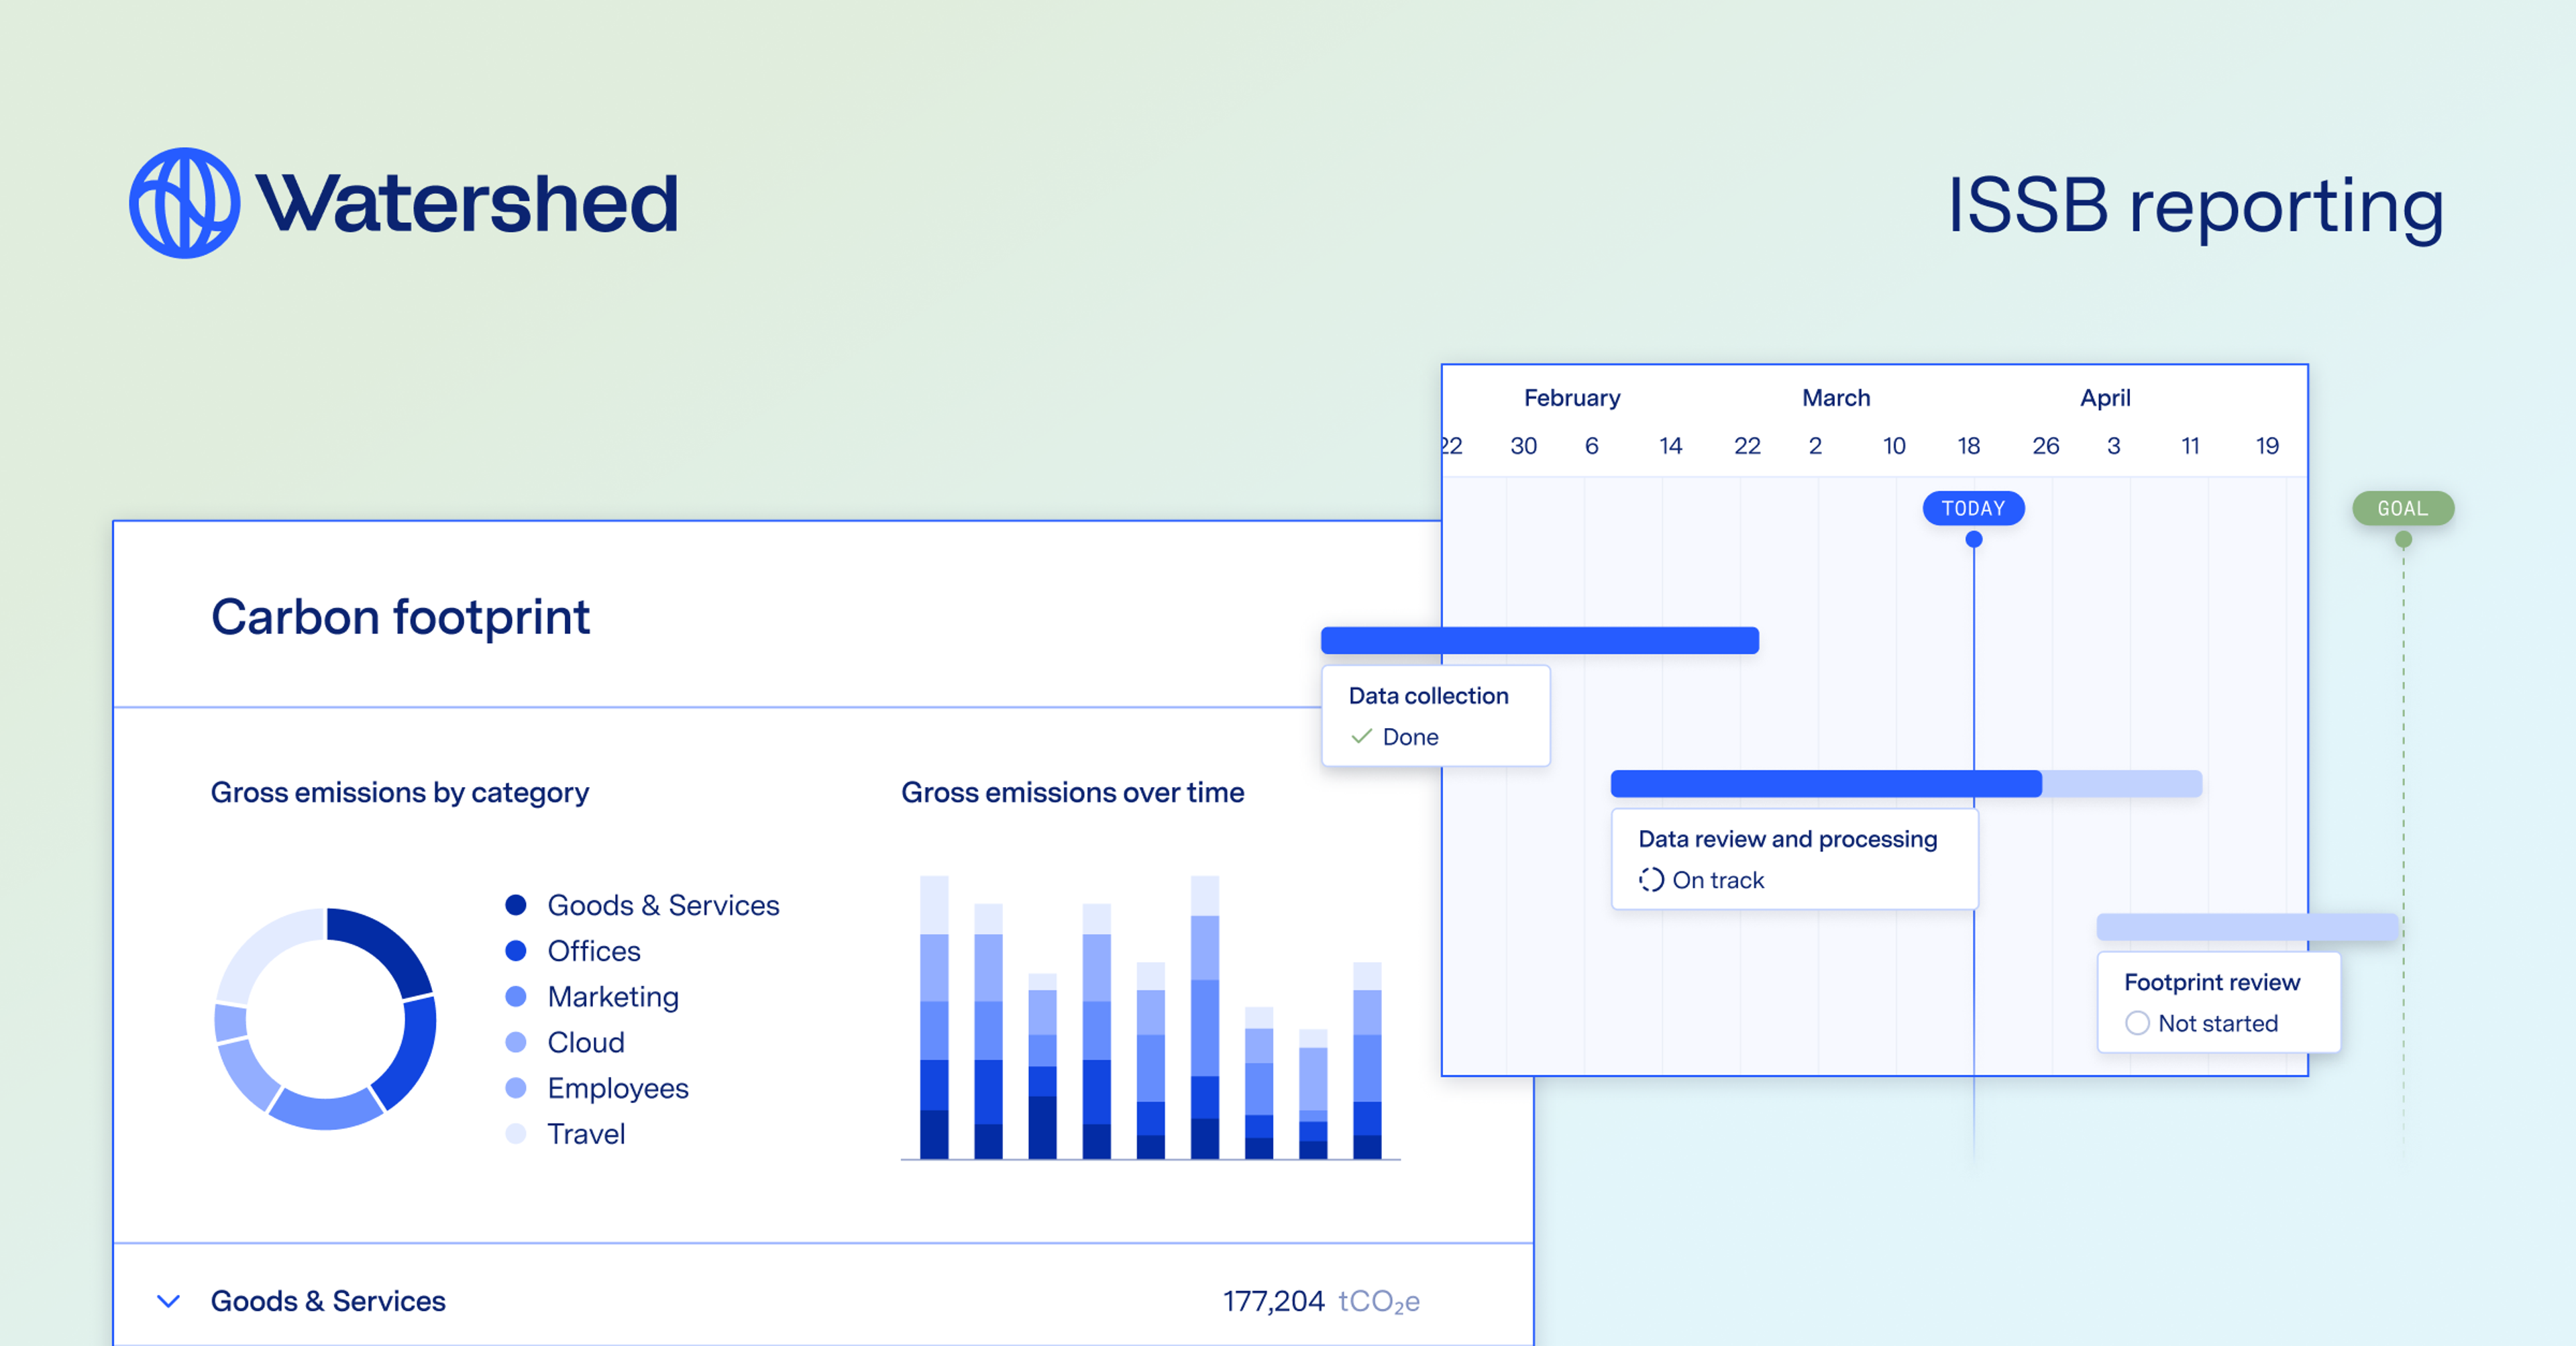Click the green Done checkmark icon
This screenshot has width=2576, height=1346.
[x=1361, y=737]
